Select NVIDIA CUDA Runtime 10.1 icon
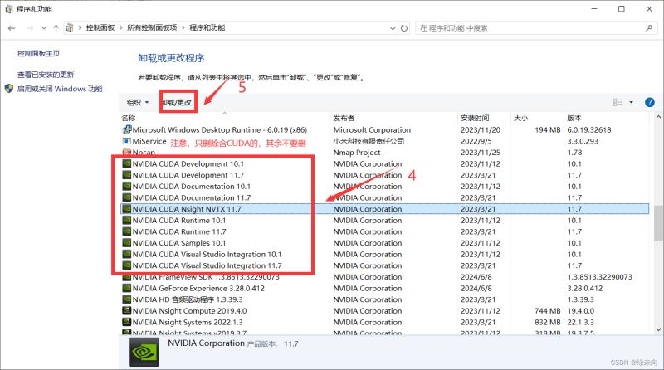664x370 pixels. coord(126,220)
